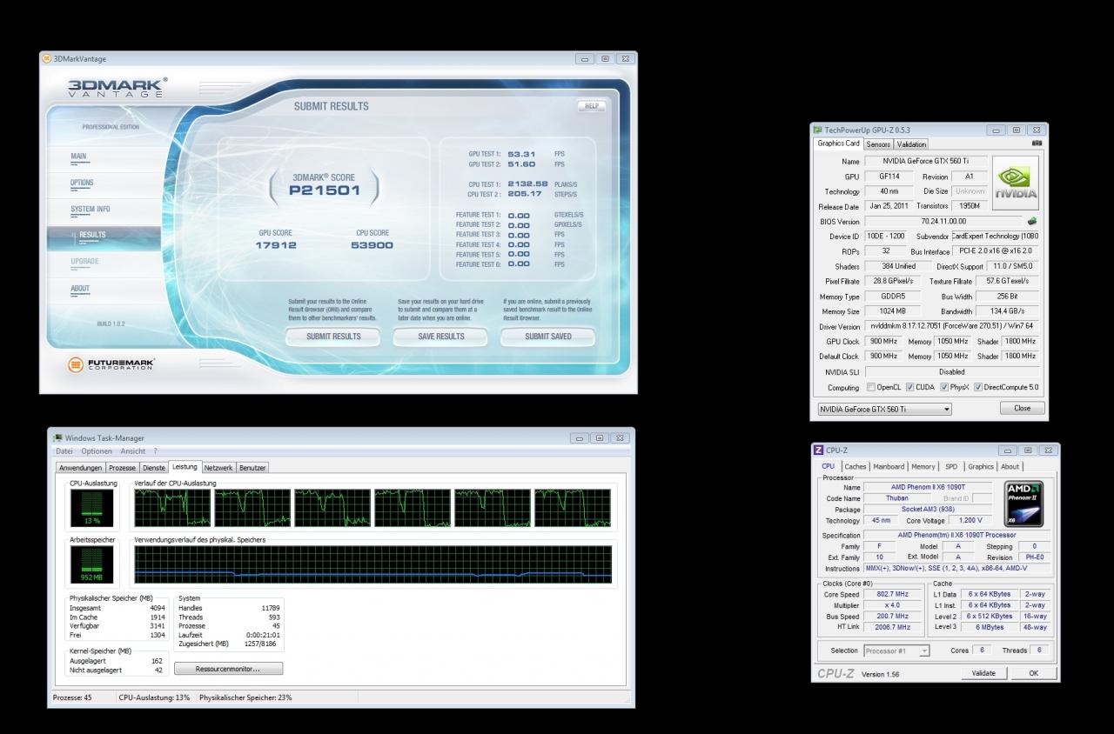Switch to the Dienste tab
The height and width of the screenshot is (734, 1114).
pyautogui.click(x=154, y=468)
